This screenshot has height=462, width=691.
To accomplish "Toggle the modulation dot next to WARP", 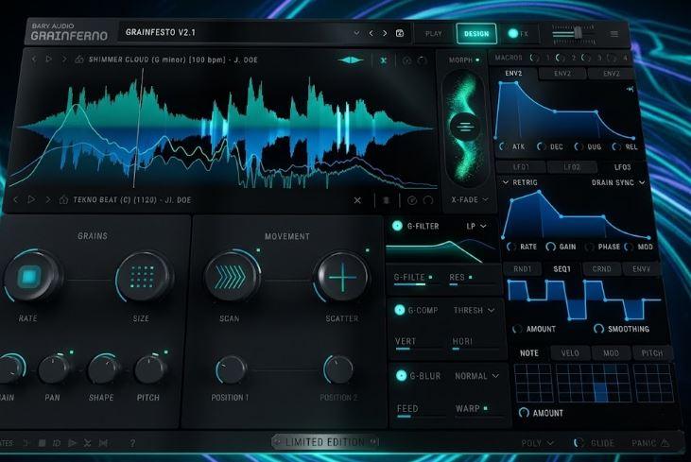I will pos(486,408).
